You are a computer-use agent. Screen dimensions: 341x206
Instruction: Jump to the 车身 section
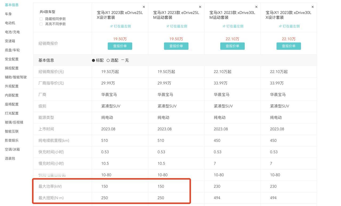point(8,14)
